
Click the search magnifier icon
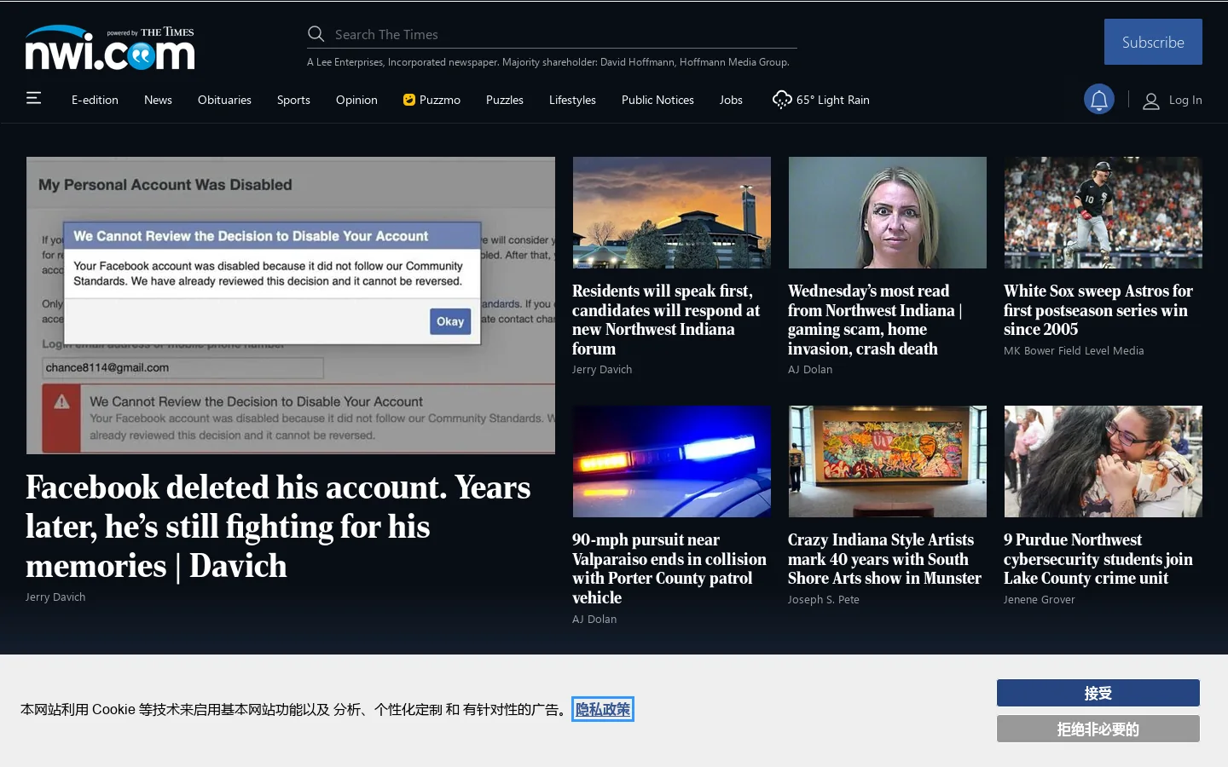point(316,34)
